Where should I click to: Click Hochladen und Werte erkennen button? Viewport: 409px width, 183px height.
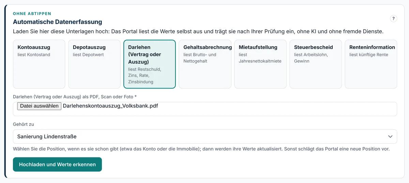pyautogui.click(x=57, y=164)
